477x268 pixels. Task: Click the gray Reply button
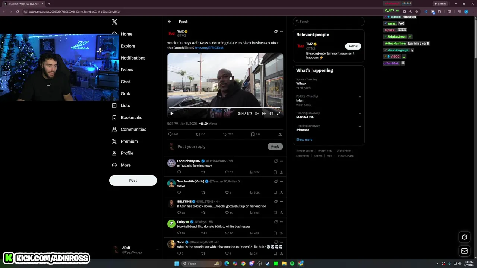[275, 146]
